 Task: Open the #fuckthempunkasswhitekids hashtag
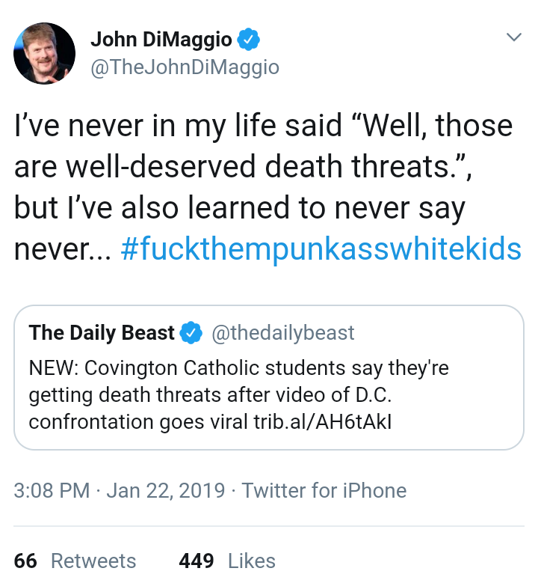click(x=321, y=248)
